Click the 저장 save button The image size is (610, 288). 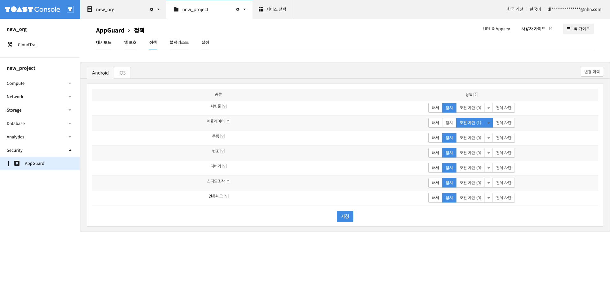(x=345, y=216)
